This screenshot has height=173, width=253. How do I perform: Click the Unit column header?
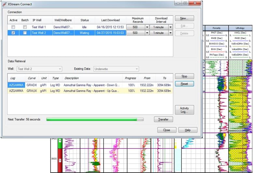[x=44, y=78]
